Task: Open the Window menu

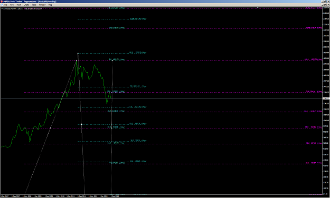Action: point(42,5)
